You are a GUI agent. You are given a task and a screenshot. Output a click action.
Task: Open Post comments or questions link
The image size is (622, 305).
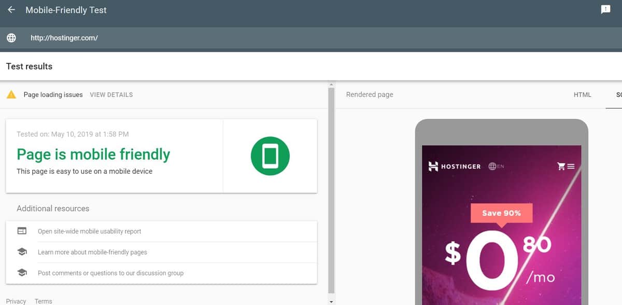point(110,273)
